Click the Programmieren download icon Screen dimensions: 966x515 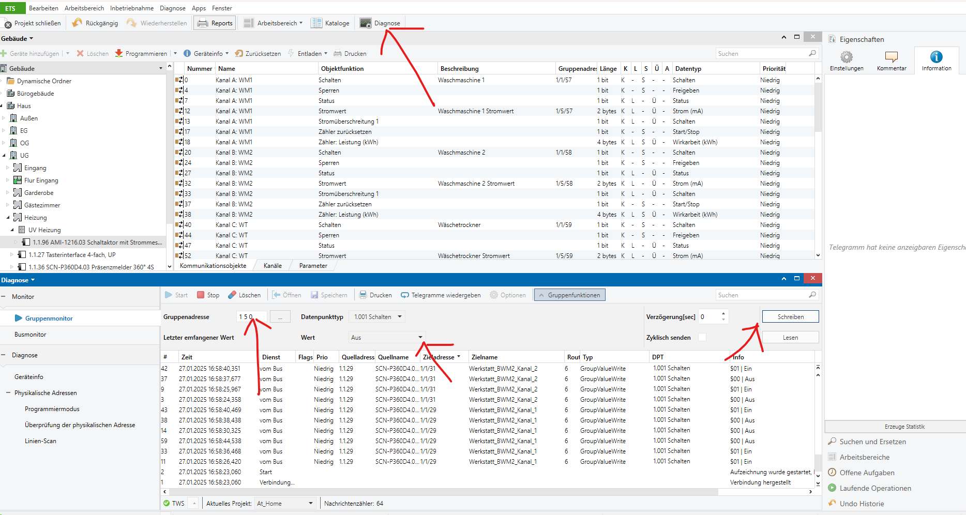tap(119, 53)
